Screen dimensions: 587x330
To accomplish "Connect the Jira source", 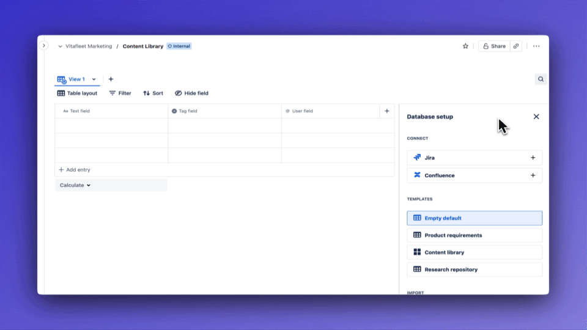I will tap(474, 158).
